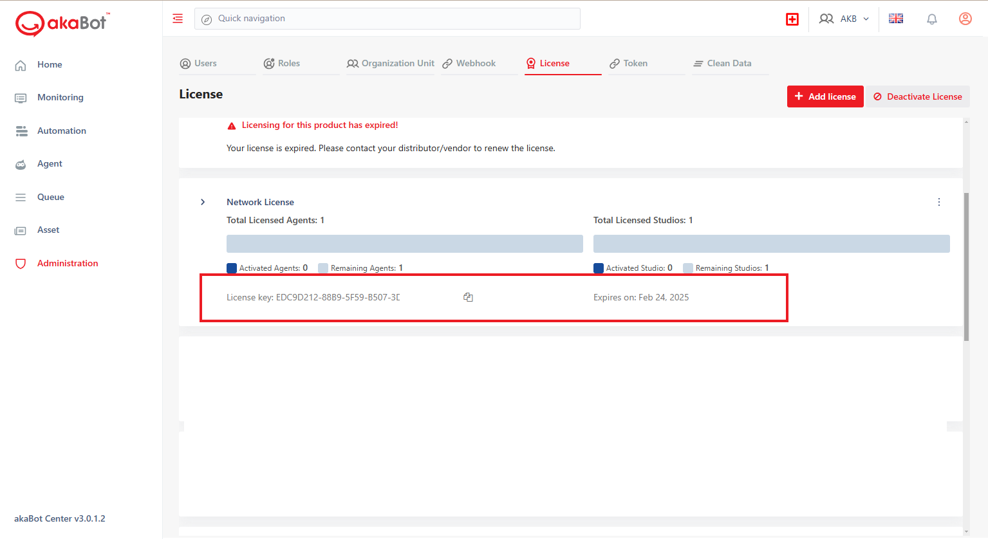
Task: Click 'Your license is expired' message text
Action: click(391, 149)
